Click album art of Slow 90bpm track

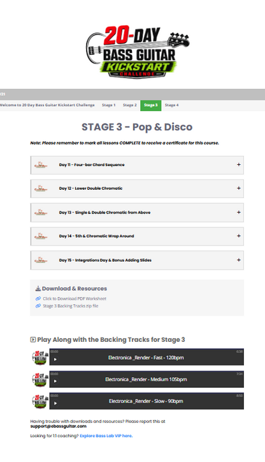point(40,401)
